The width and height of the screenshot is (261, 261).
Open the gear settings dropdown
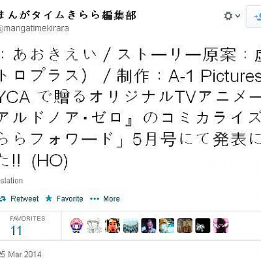click(x=232, y=16)
